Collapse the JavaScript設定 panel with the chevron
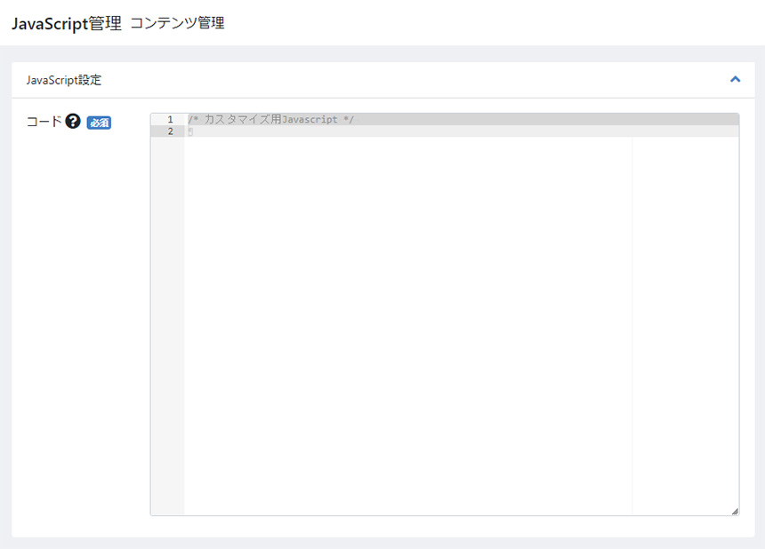This screenshot has width=765, height=549. [735, 79]
